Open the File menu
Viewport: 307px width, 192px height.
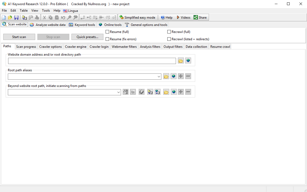(4, 11)
